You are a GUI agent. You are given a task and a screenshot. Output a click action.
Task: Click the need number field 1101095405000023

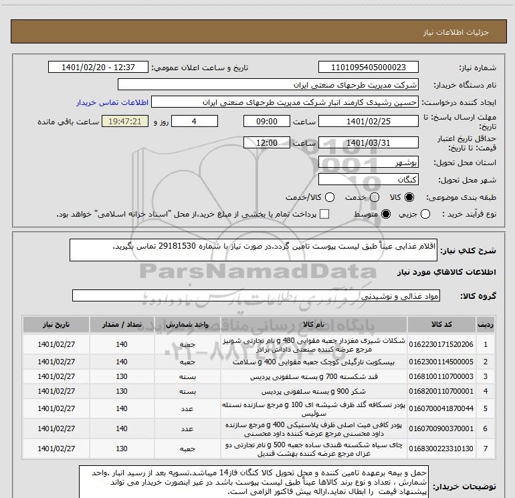click(x=368, y=68)
